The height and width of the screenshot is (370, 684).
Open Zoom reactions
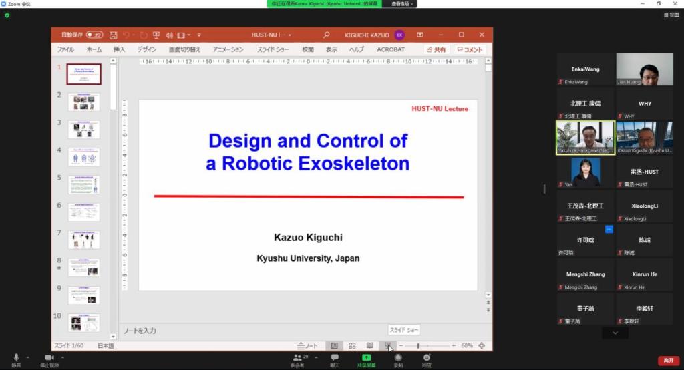pyautogui.click(x=426, y=358)
